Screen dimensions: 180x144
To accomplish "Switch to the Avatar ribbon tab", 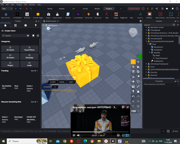I will [62, 9].
